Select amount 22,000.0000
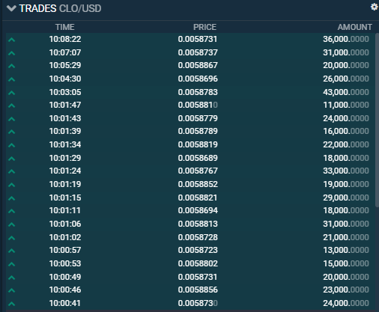The width and height of the screenshot is (379, 312). pyautogui.click(x=346, y=144)
